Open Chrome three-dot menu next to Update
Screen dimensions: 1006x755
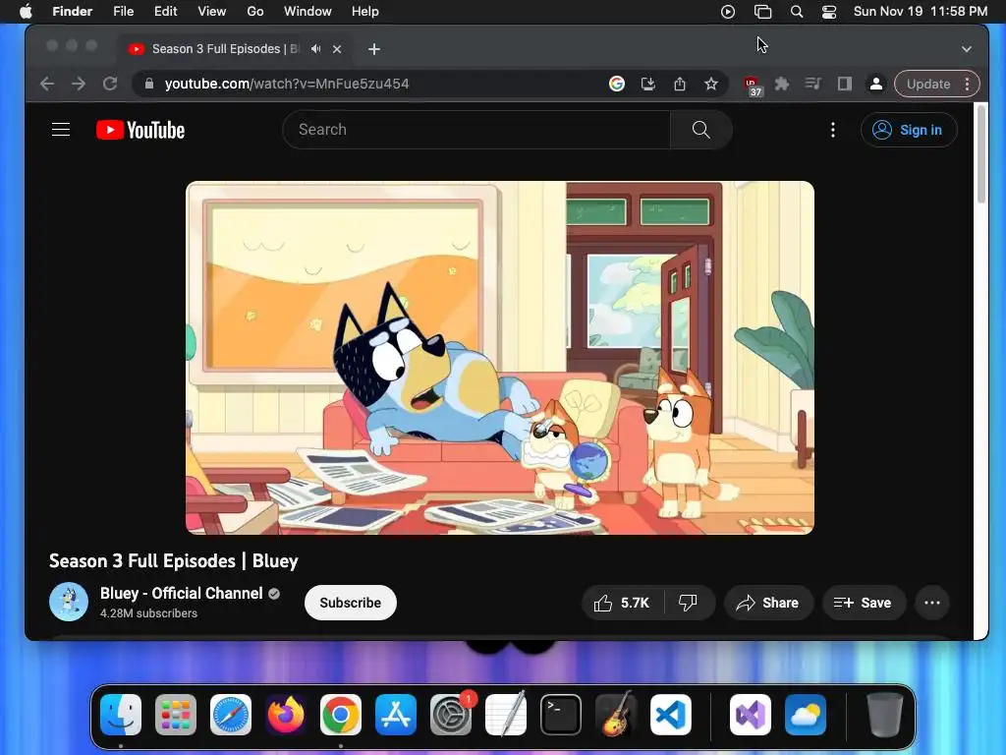(968, 84)
